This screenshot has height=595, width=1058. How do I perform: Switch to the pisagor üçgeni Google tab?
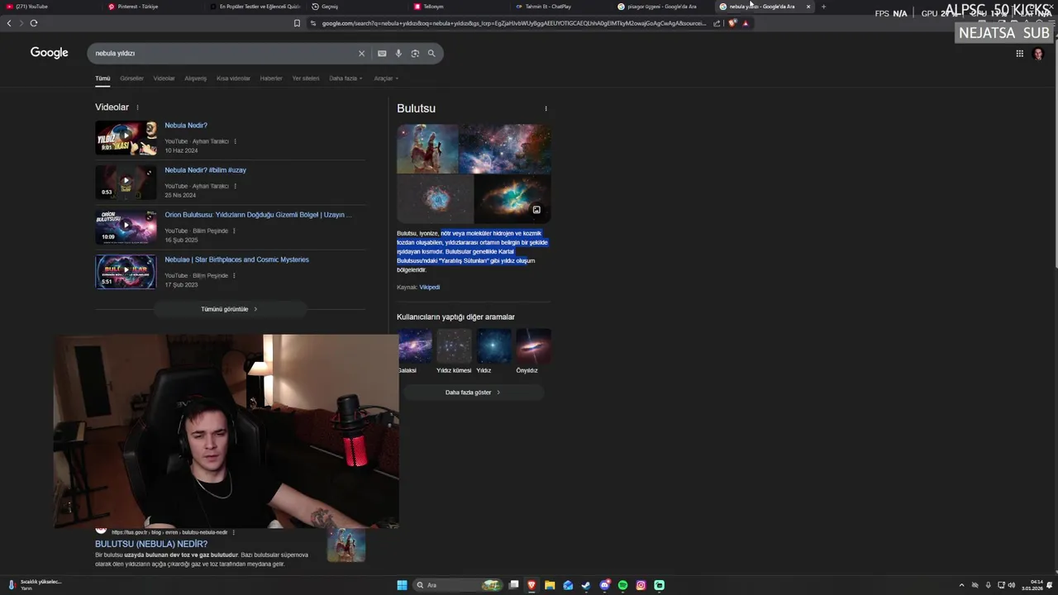pyautogui.click(x=662, y=7)
